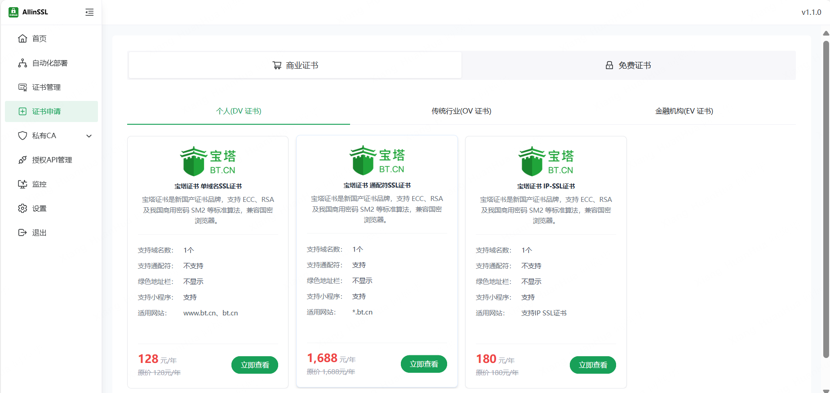Screen dimensions: 830x393
Task: Click the AllinSSL logo icon
Action: coord(13,12)
